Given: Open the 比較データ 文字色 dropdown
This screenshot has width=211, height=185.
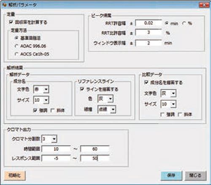Looking at the screenshot, I should [168, 93].
